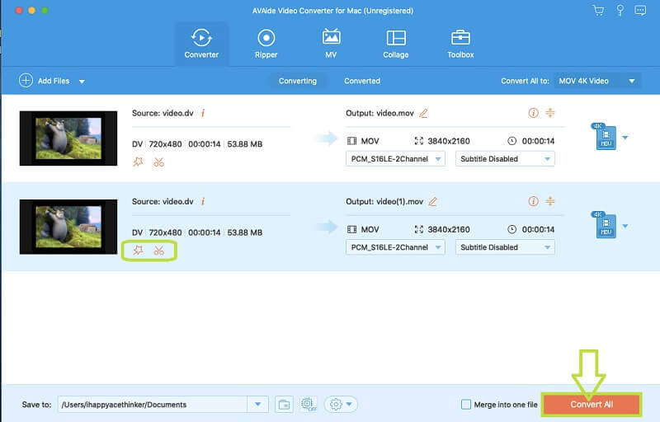The height and width of the screenshot is (422, 660).
Task: Switch to the Collage tab
Action: pyautogui.click(x=396, y=44)
